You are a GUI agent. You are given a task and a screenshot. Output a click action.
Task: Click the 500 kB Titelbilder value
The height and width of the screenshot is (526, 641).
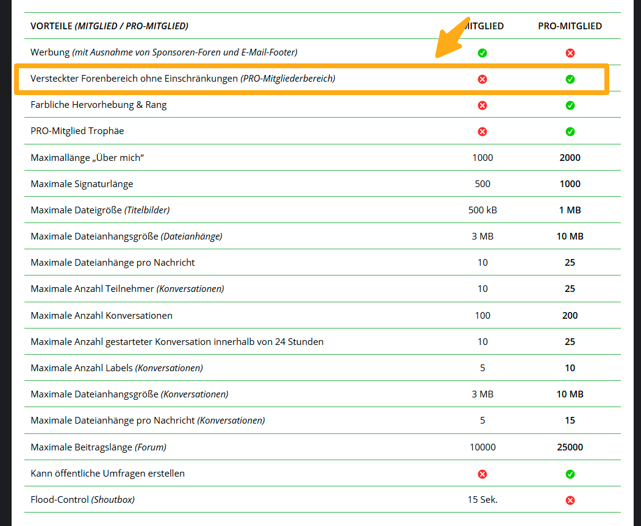coord(482,210)
